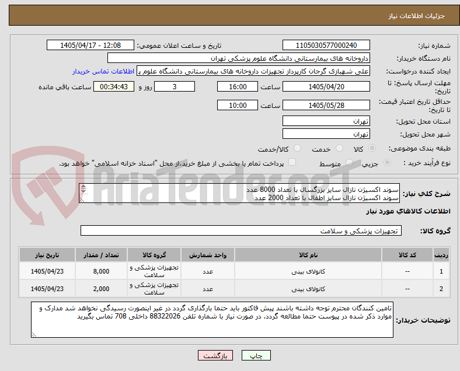Click the quantity cell 2,000
460x371 pixels.
click(101, 289)
